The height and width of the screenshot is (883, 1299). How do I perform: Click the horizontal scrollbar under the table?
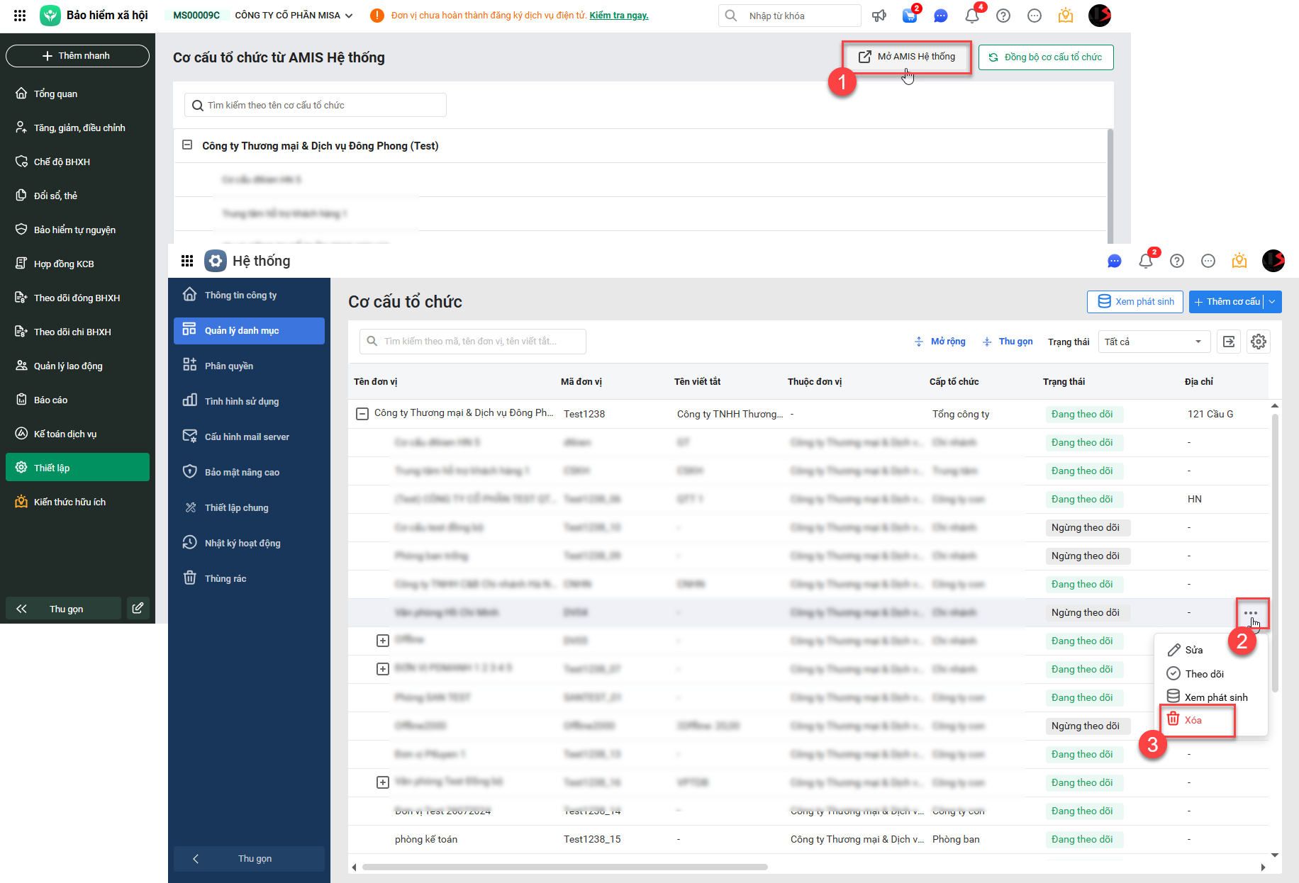pyautogui.click(x=564, y=867)
